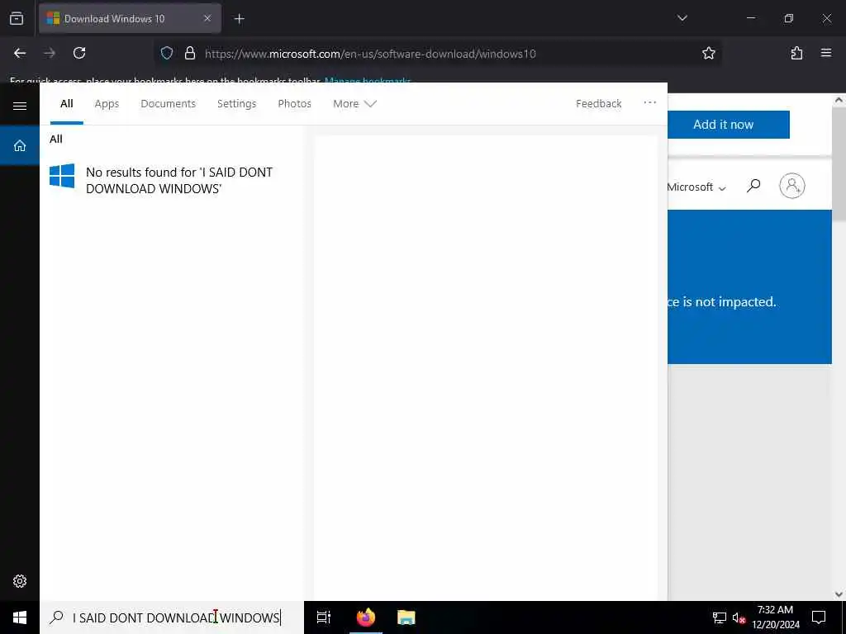Switch to the Apps search tab
846x634 pixels.
click(107, 103)
